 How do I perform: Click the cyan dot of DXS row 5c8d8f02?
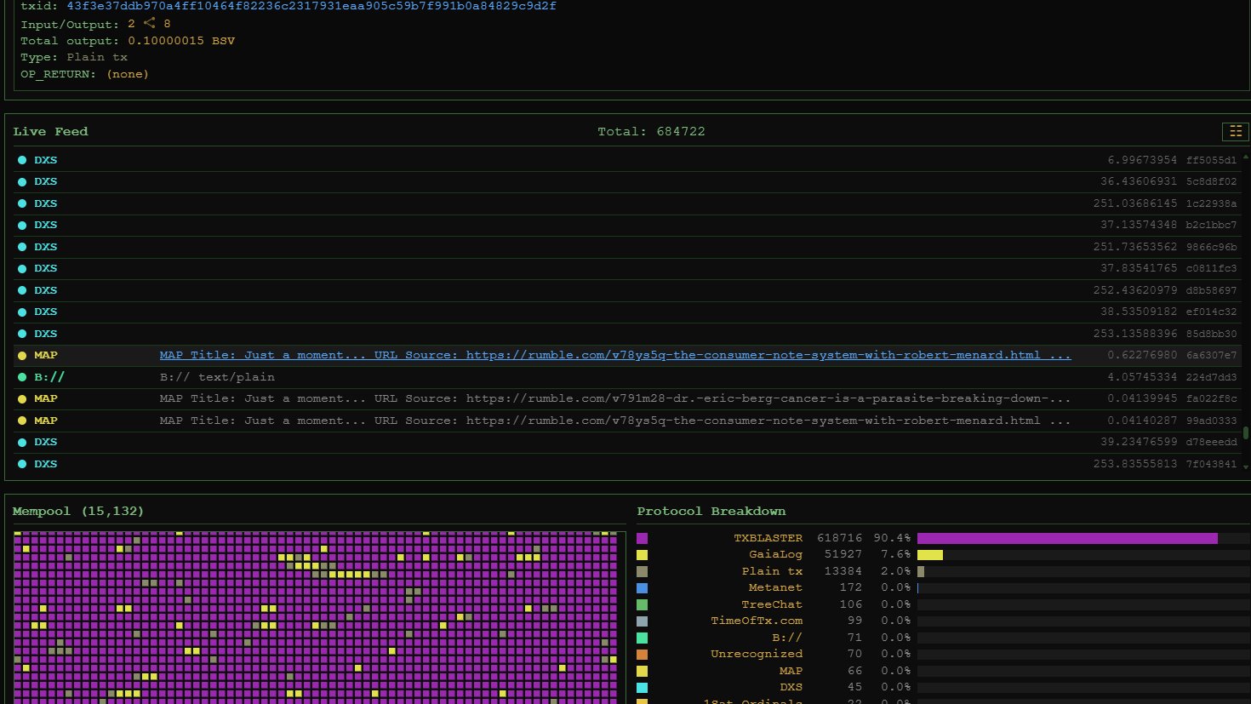click(x=22, y=181)
